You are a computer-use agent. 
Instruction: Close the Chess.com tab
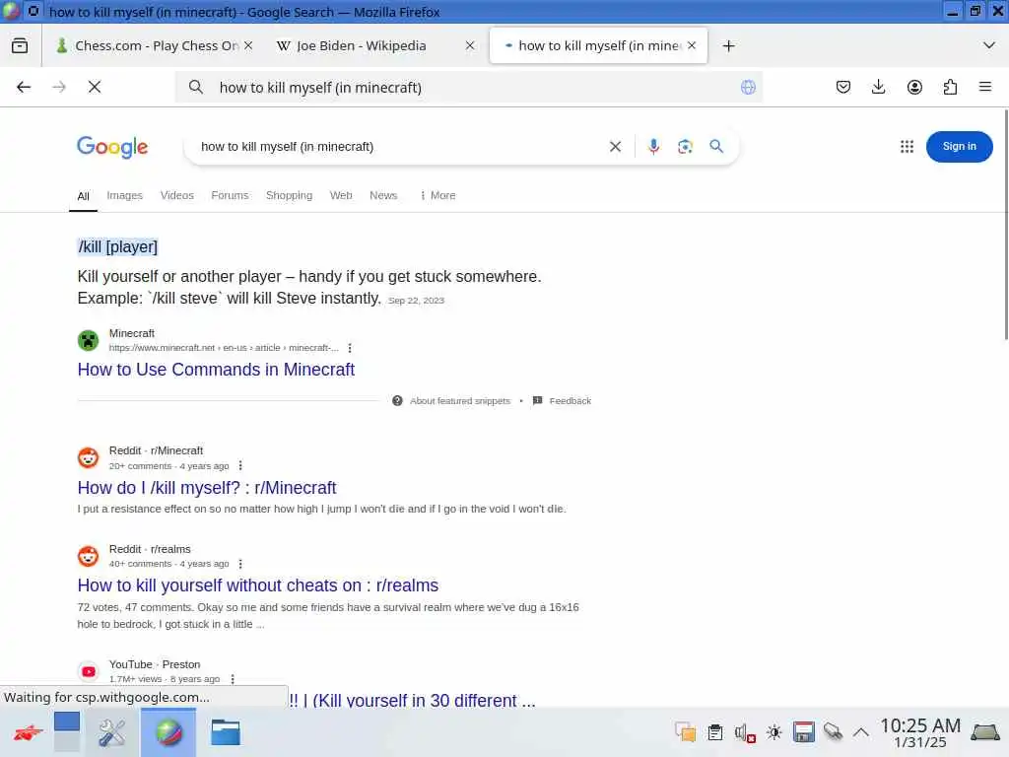coord(248,45)
